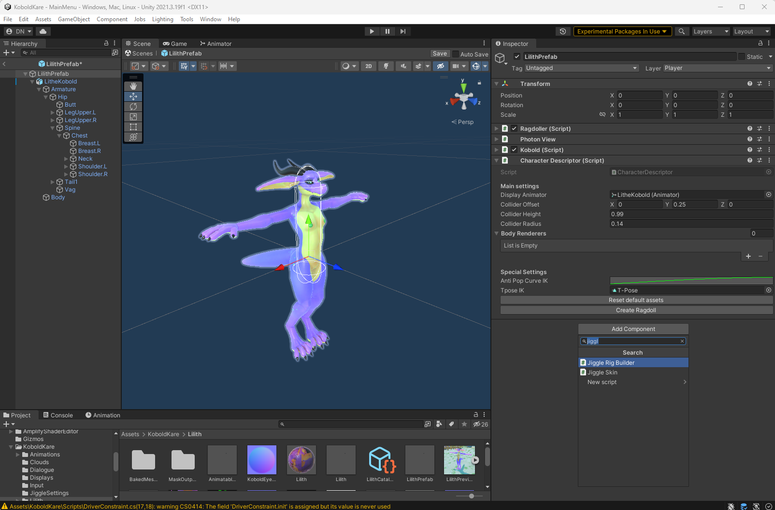Open Kobold script kebab menu
775x510 pixels.
point(769,150)
